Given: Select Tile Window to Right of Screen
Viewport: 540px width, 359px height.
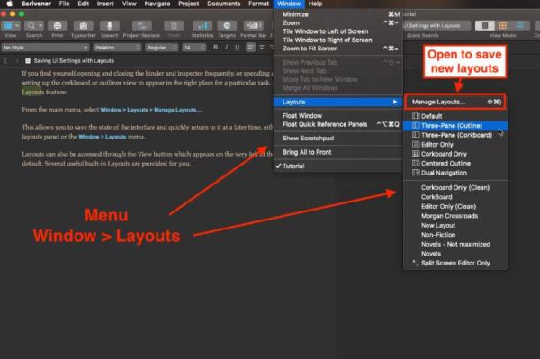Looking at the screenshot, I should 338,40.
